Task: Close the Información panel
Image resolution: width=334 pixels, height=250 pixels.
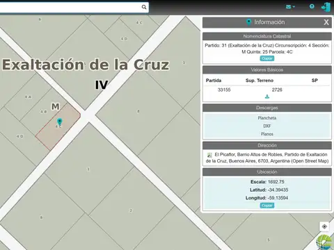Action: (326, 22)
